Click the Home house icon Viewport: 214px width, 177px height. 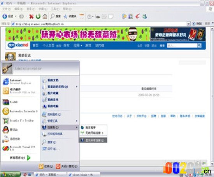coord(45,16)
